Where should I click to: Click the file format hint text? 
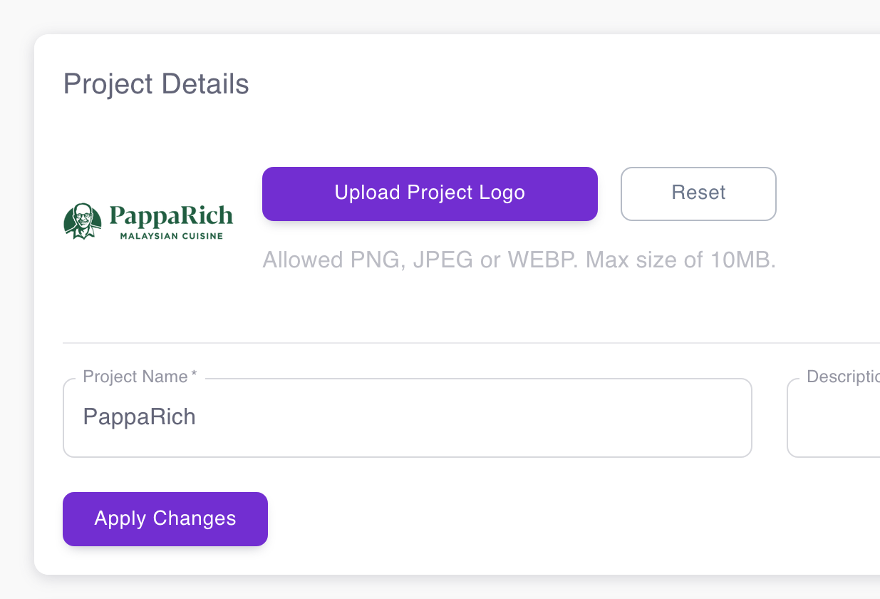click(x=519, y=260)
